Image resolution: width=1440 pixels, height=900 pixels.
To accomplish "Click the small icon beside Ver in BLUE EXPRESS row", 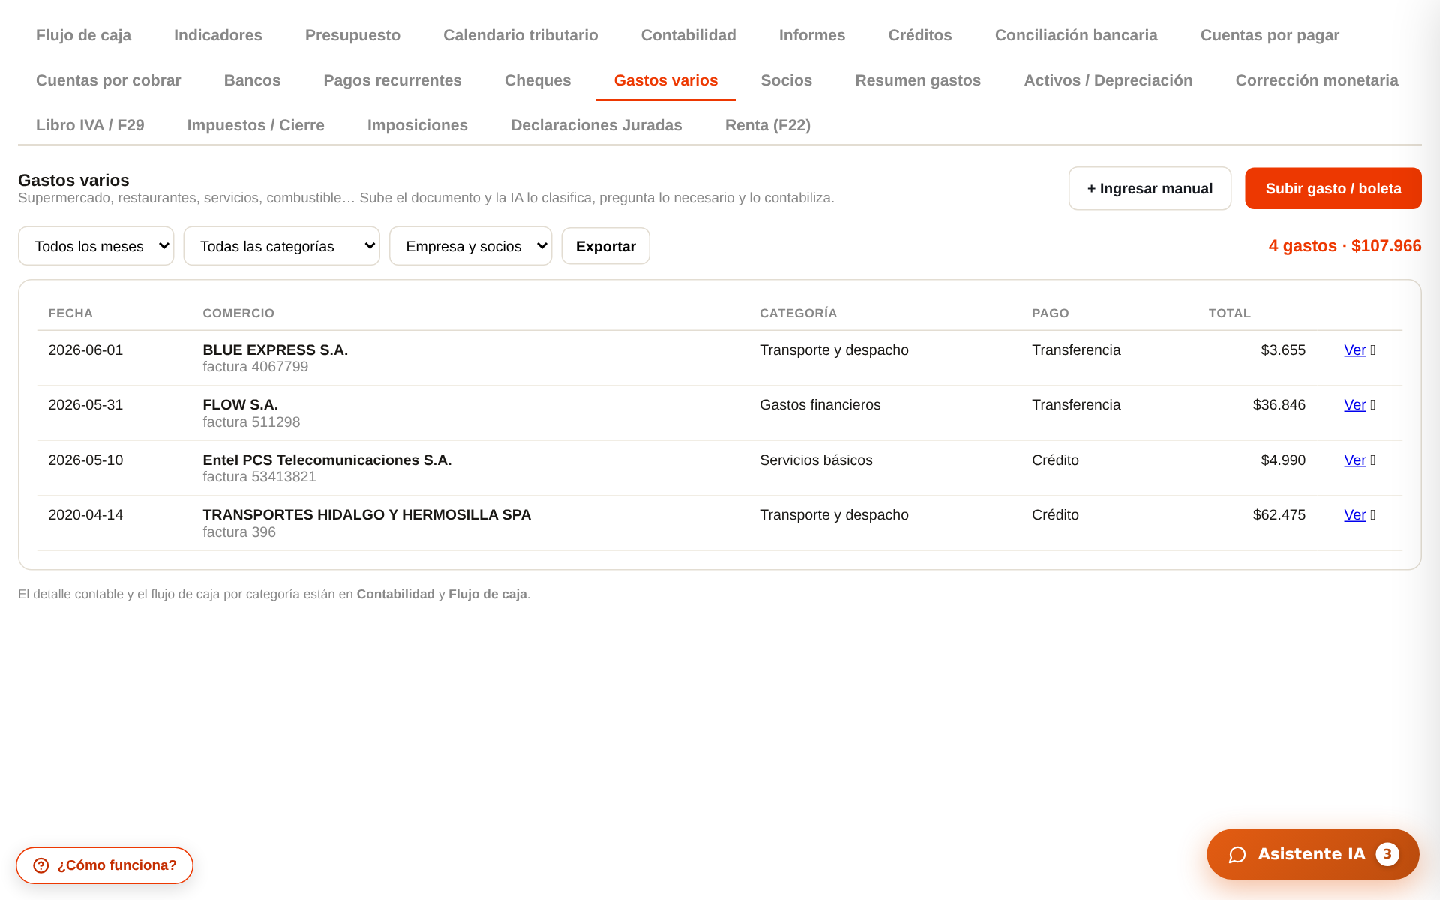I will click(1372, 350).
